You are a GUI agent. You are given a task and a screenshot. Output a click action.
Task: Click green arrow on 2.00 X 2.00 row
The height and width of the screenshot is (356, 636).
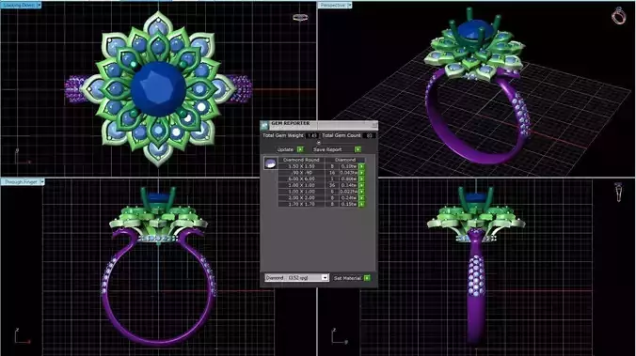click(361, 198)
